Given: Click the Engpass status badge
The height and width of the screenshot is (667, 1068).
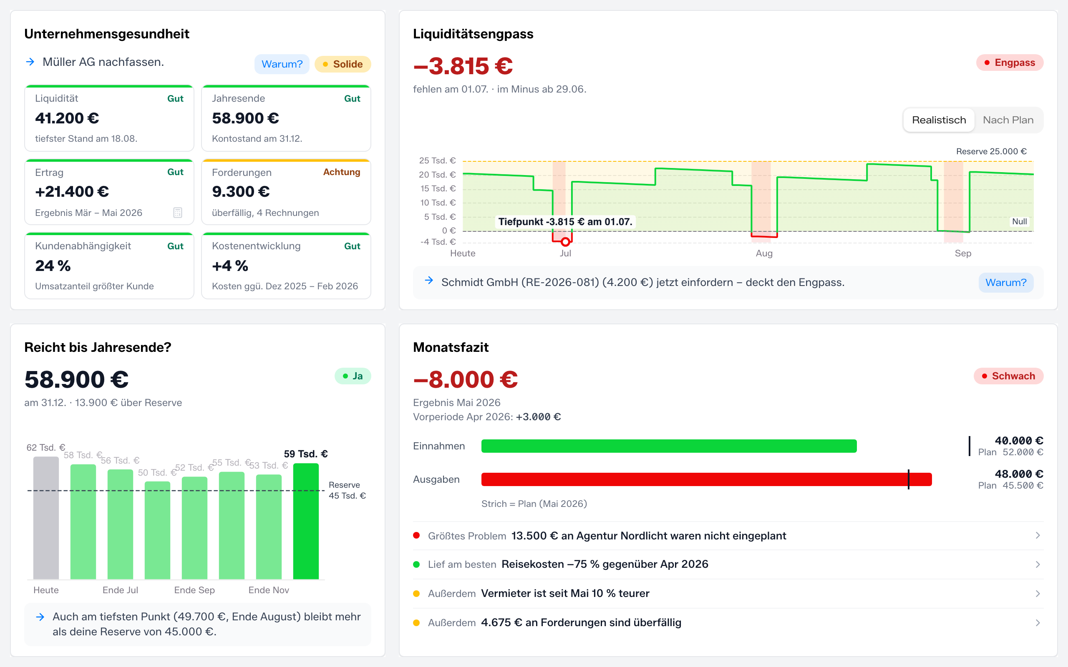Looking at the screenshot, I should point(1009,63).
